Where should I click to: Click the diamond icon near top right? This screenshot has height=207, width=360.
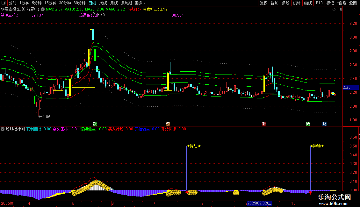334,10
